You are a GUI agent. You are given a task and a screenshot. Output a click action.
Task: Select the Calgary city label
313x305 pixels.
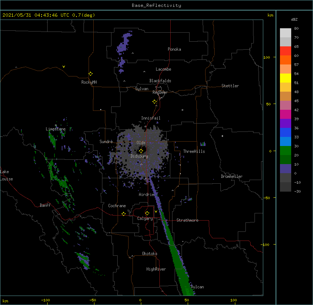145,218
